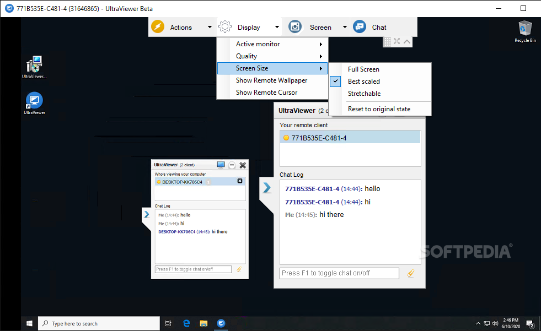This screenshot has height=331, width=541.
Task: Launch Edge from the remote taskbar
Action: [x=186, y=323]
